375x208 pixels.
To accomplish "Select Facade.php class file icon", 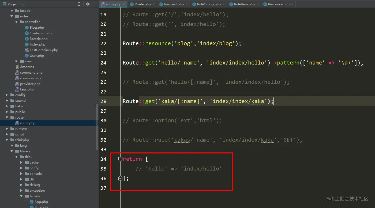I will tap(27, 39).
